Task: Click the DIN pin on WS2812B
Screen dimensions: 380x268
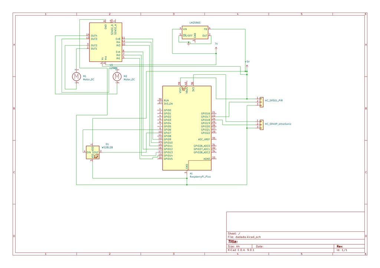Action: [89, 153]
